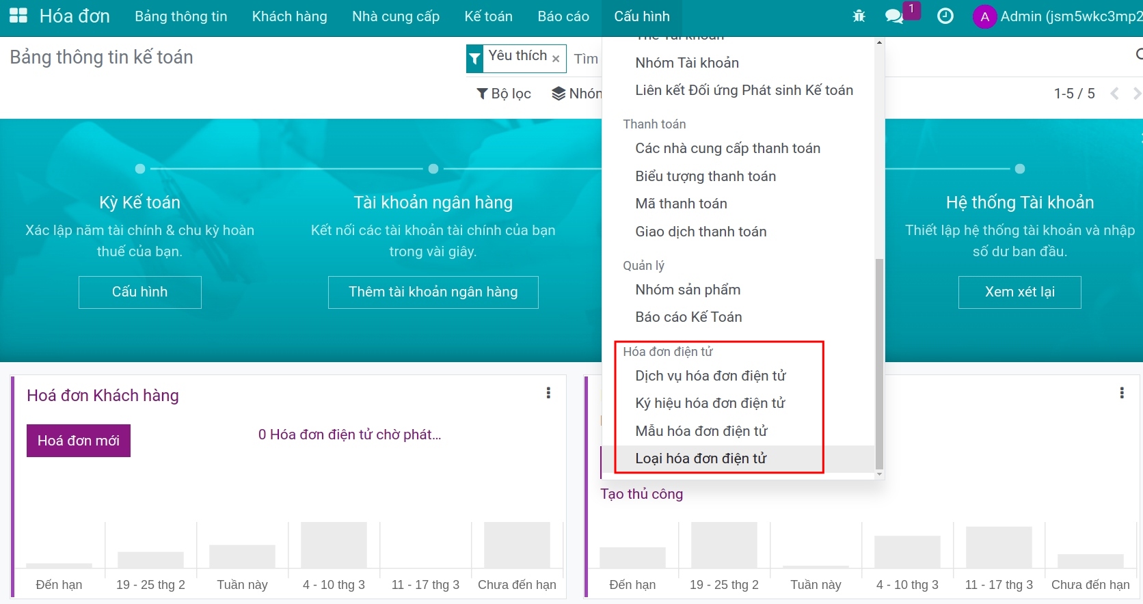The image size is (1143, 604).
Task: Select Giao dịch thanh toán entry
Action: click(738, 232)
